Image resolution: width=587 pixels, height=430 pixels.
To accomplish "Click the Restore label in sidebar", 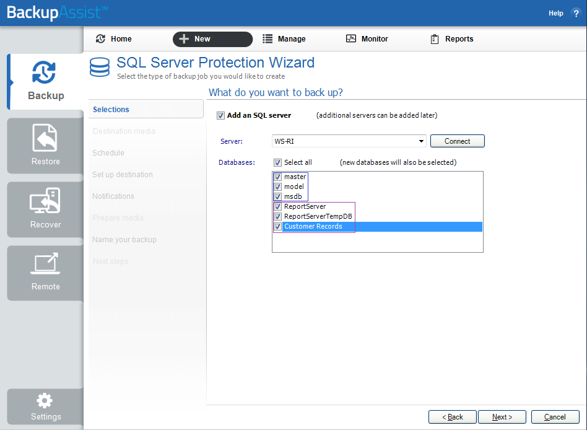I will pos(46,162).
